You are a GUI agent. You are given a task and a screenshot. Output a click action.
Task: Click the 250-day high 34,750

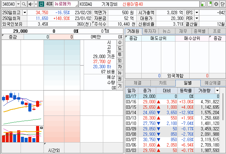pyautogui.click(x=42, y=13)
